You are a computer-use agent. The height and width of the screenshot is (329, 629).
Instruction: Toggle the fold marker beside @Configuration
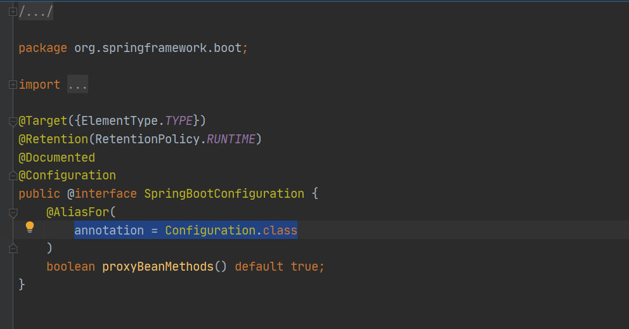(x=13, y=176)
